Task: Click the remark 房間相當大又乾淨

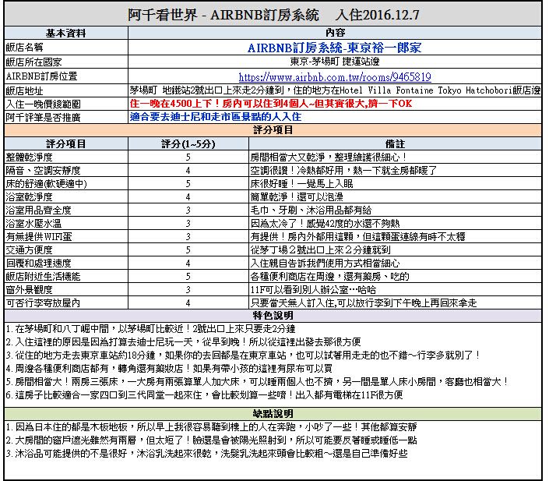Action: click(329, 157)
